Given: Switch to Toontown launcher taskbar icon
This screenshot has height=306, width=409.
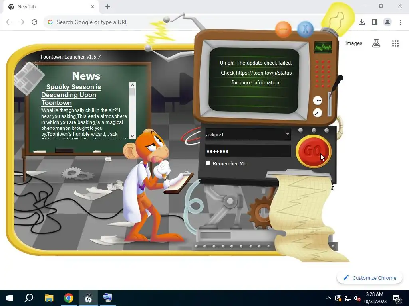Looking at the screenshot, I should tap(88, 298).
